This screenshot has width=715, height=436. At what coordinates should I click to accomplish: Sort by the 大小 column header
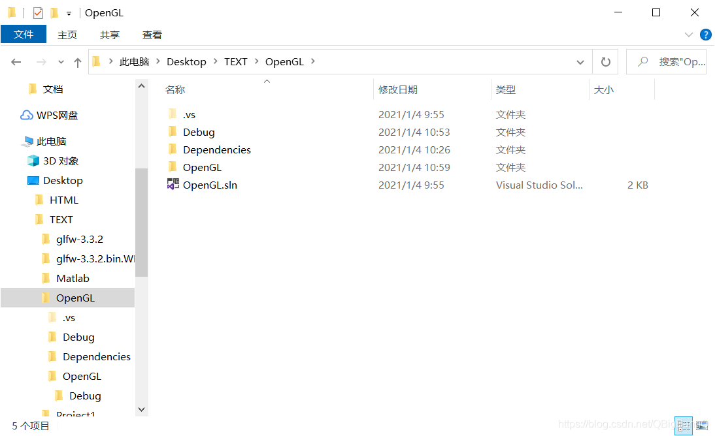tap(604, 90)
